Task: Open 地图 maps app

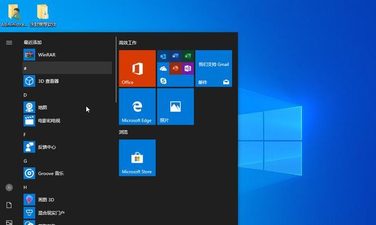Action: coord(67,107)
